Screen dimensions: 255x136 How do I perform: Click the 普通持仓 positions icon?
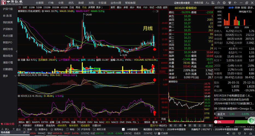[x=36, y=129]
